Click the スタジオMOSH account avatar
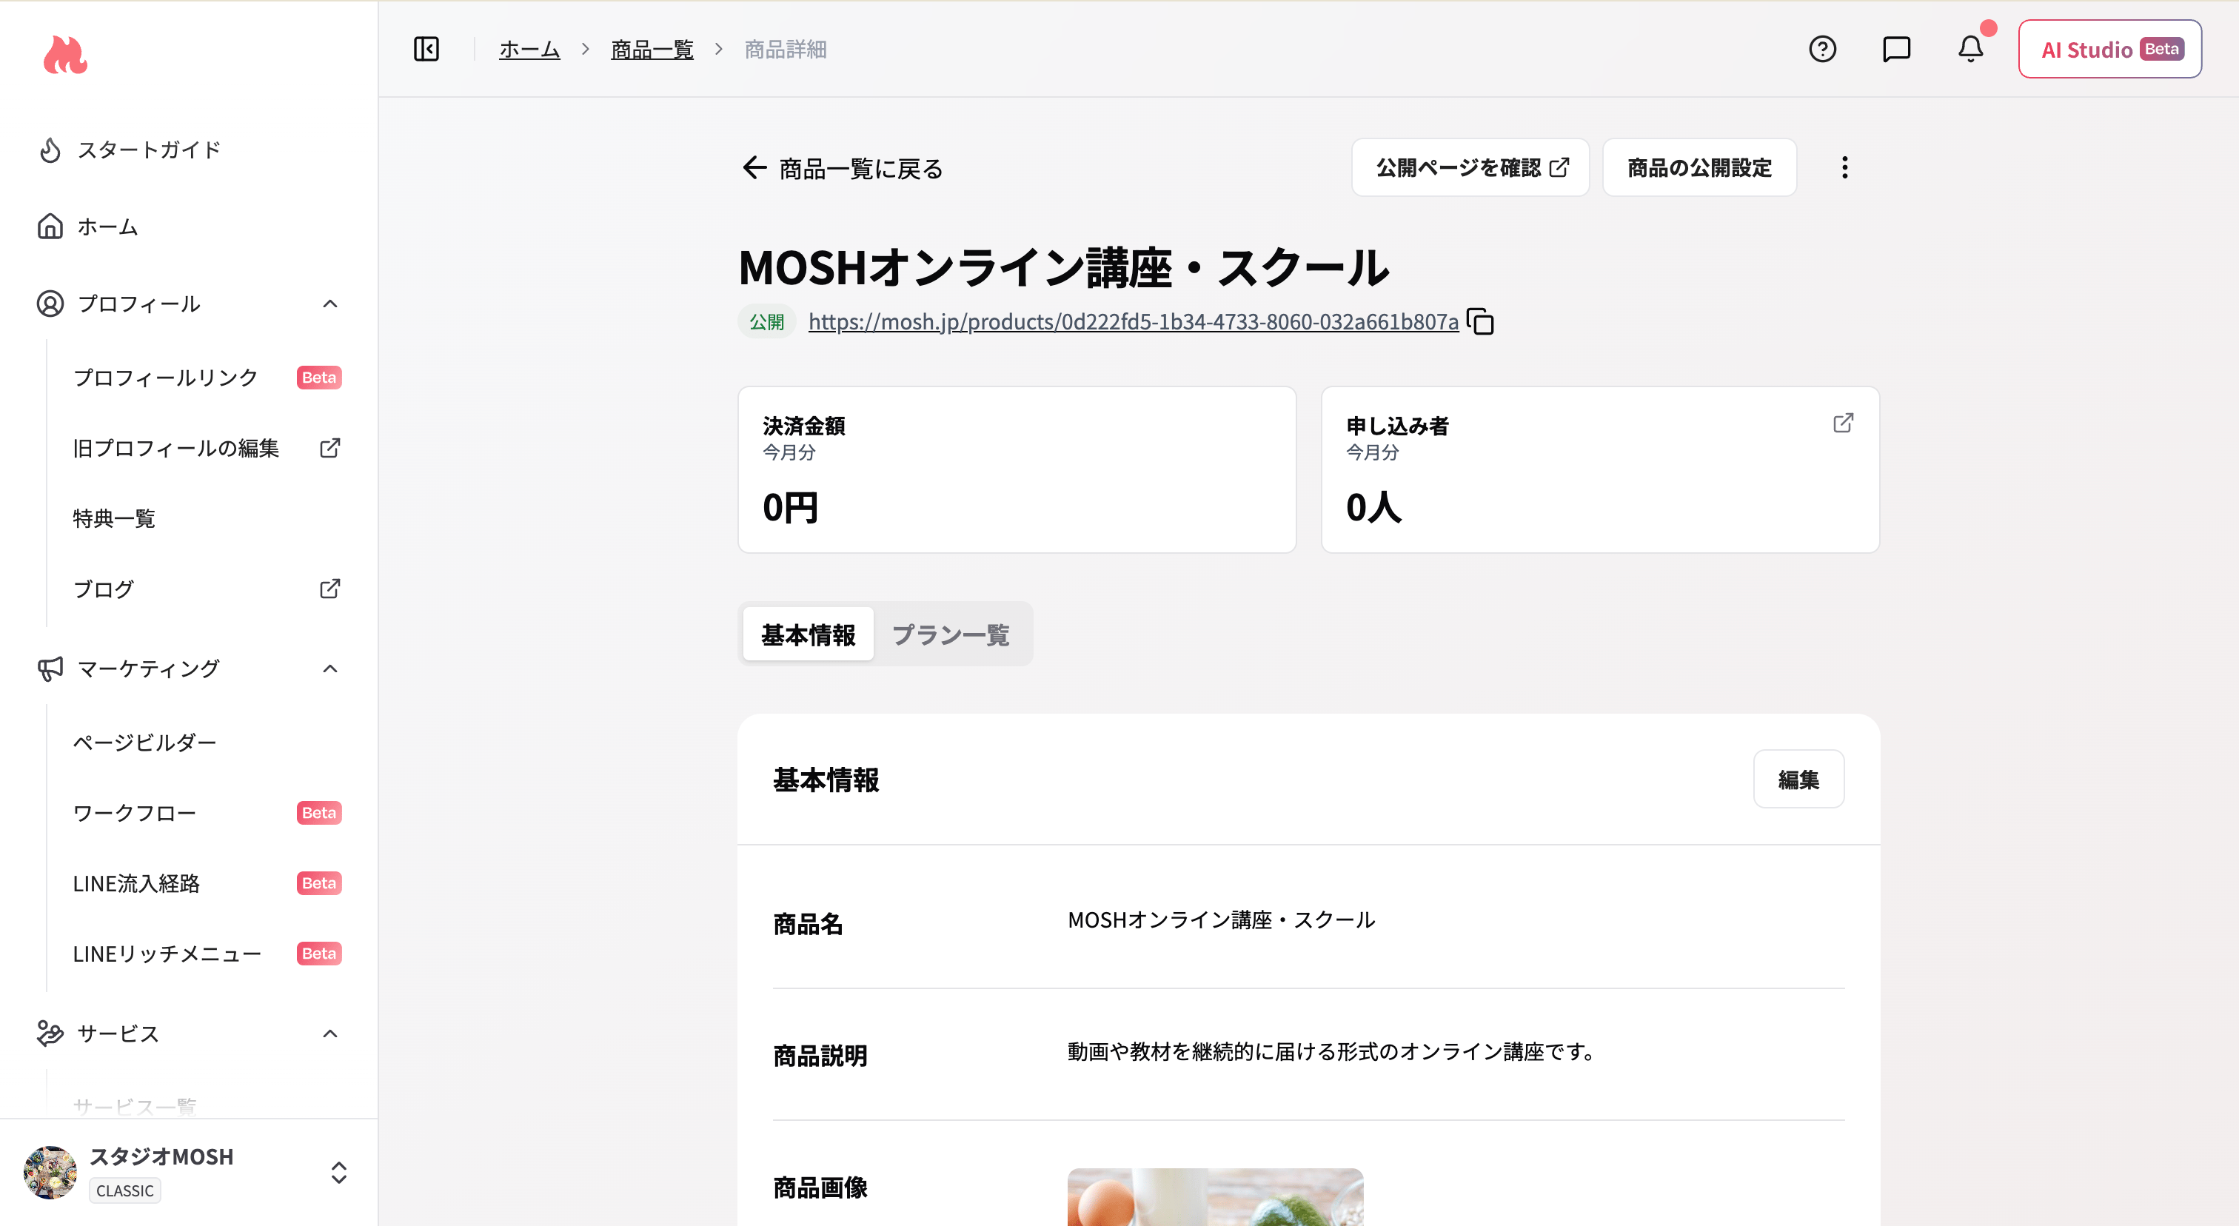This screenshot has width=2239, height=1226. (50, 1172)
